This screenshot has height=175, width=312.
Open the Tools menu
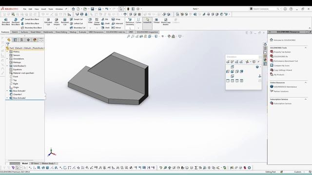[x=51, y=9]
